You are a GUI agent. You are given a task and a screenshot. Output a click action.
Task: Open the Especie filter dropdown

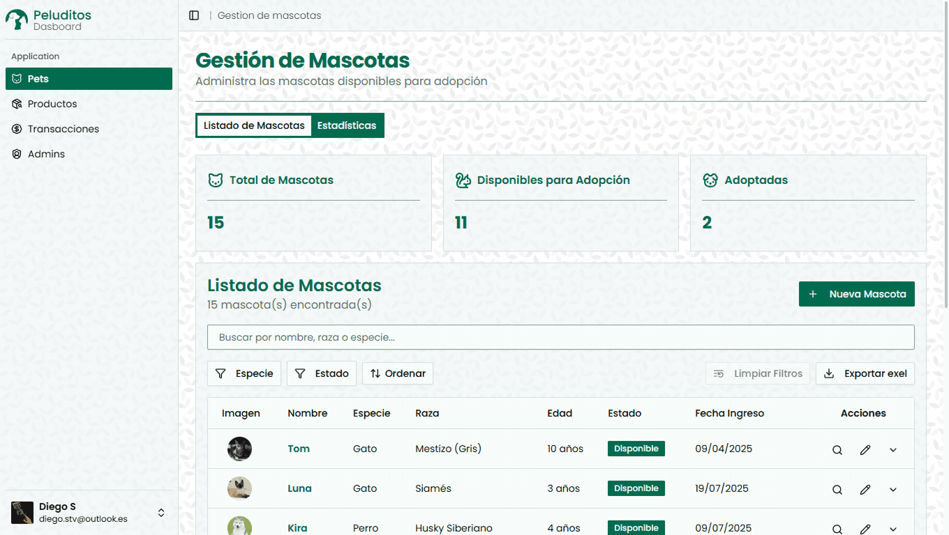244,373
